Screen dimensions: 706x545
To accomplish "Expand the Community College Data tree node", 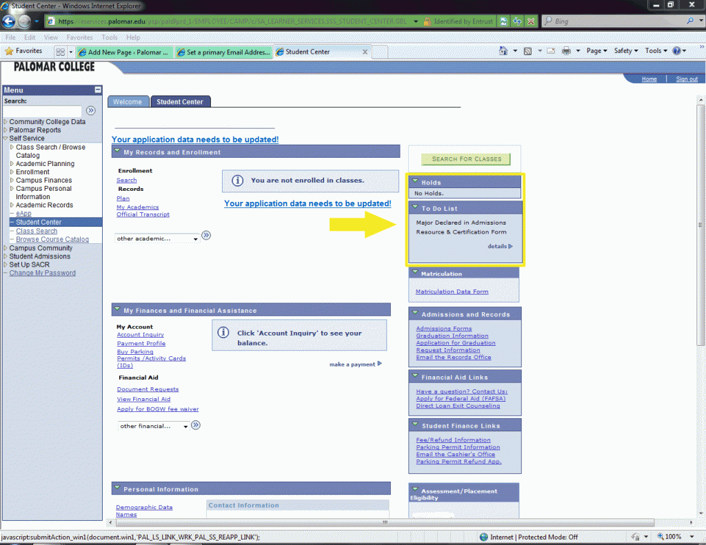I will [x=6, y=121].
